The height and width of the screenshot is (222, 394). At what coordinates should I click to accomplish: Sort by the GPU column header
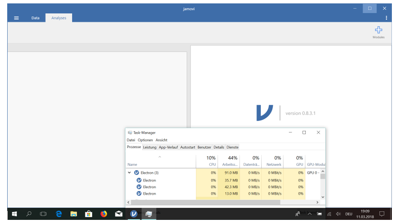click(x=294, y=161)
